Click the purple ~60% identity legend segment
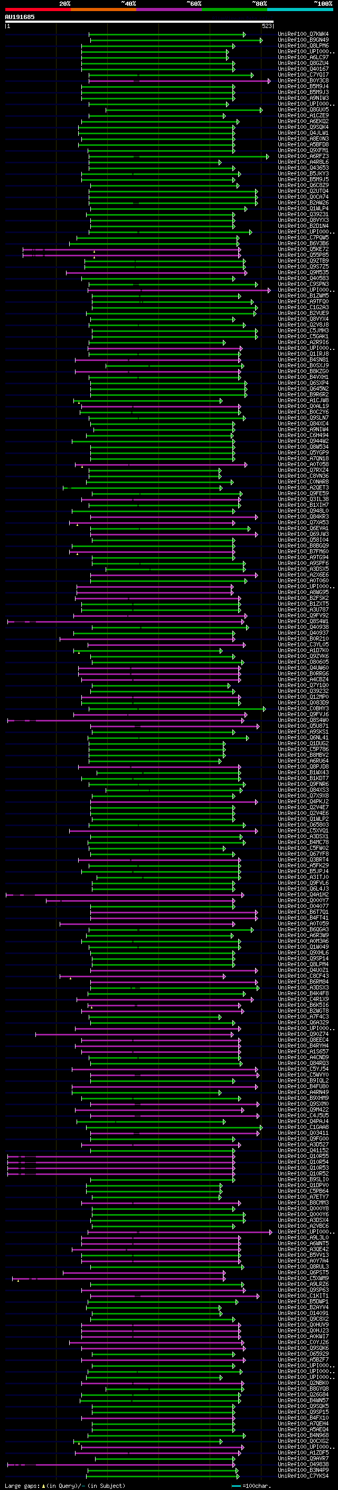 pyautogui.click(x=168, y=10)
